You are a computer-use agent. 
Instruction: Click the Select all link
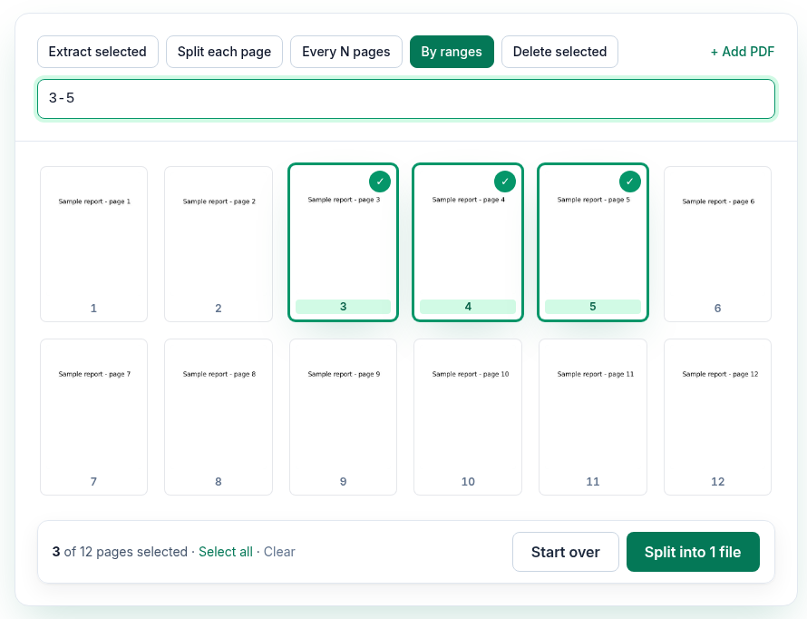pos(226,552)
